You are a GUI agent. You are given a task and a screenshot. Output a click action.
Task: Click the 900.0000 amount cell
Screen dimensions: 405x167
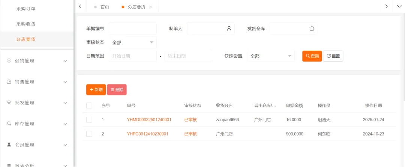[x=295, y=134]
